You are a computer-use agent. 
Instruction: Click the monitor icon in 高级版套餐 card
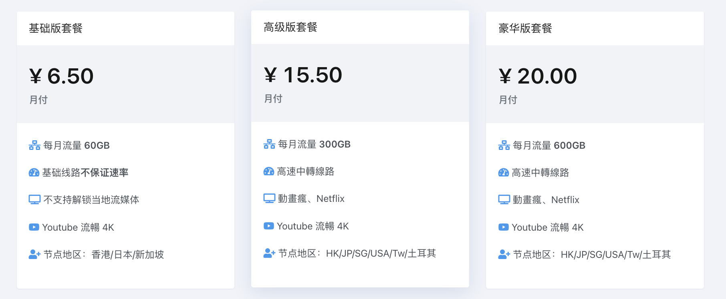[269, 198]
